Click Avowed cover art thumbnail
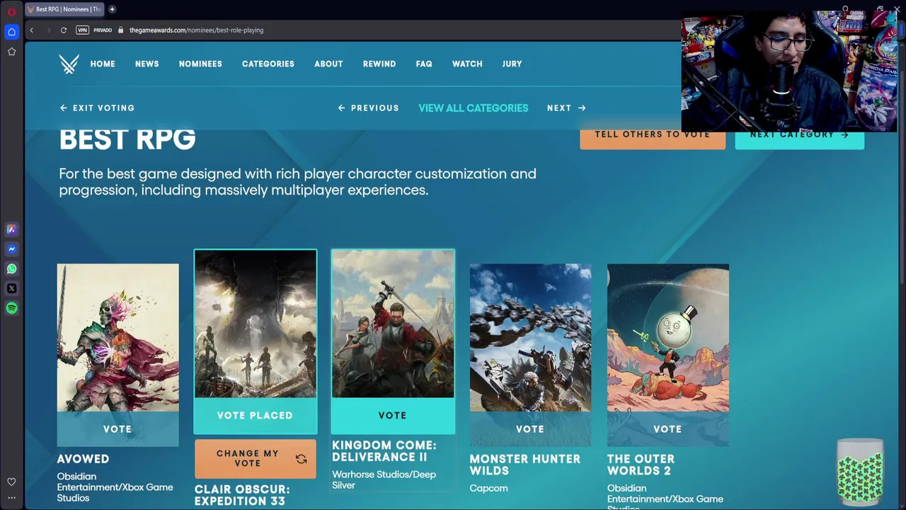This screenshot has height=510, width=906. [117, 338]
